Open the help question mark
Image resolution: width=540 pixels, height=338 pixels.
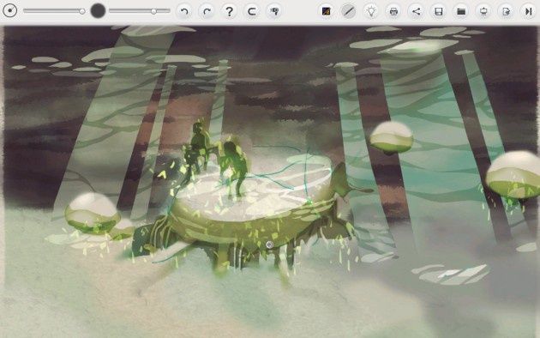[229, 11]
